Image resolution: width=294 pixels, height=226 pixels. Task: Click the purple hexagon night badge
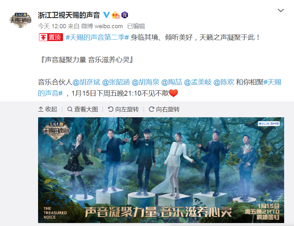click(124, 15)
